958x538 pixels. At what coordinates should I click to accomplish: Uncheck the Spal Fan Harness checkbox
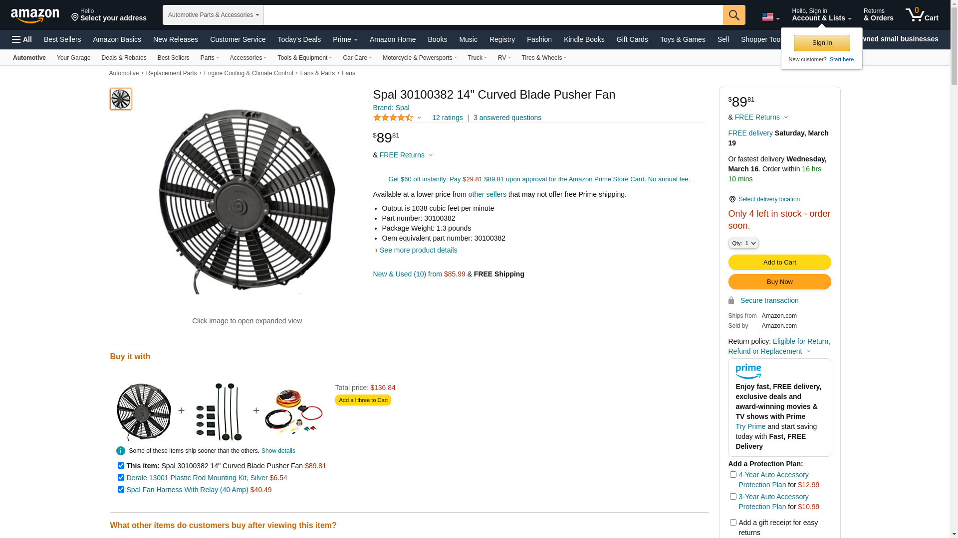(x=121, y=490)
